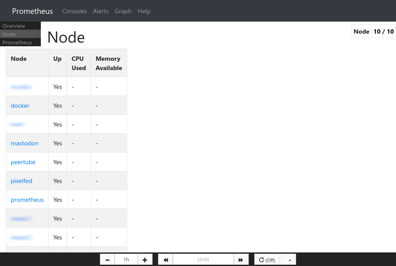
Task: Go to the Graph page
Action: pos(123,11)
